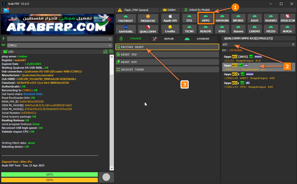Select the MediaTek flash mode

(x=148, y=18)
